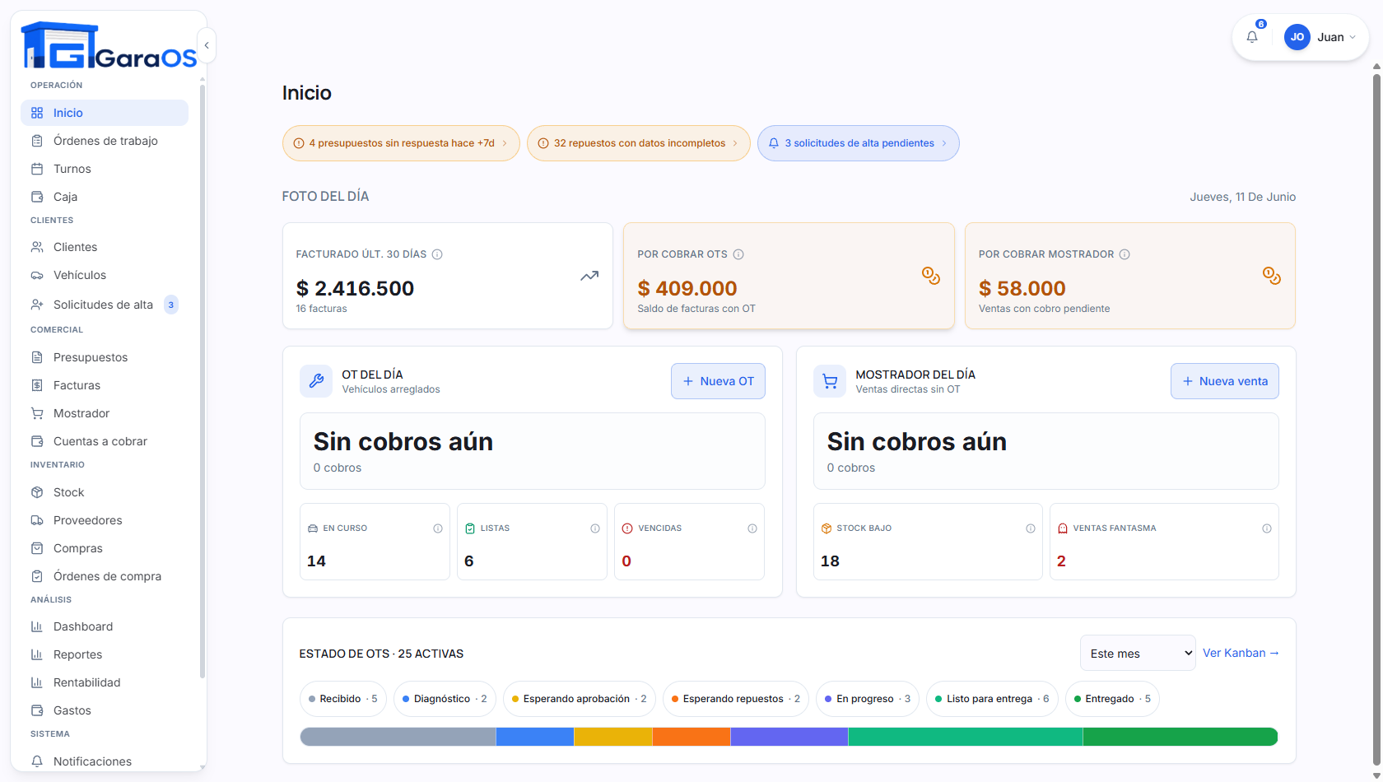Click the Facturas receipt icon
The image size is (1383, 782).
click(x=37, y=385)
